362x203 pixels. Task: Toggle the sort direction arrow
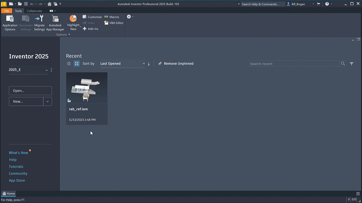(x=149, y=64)
